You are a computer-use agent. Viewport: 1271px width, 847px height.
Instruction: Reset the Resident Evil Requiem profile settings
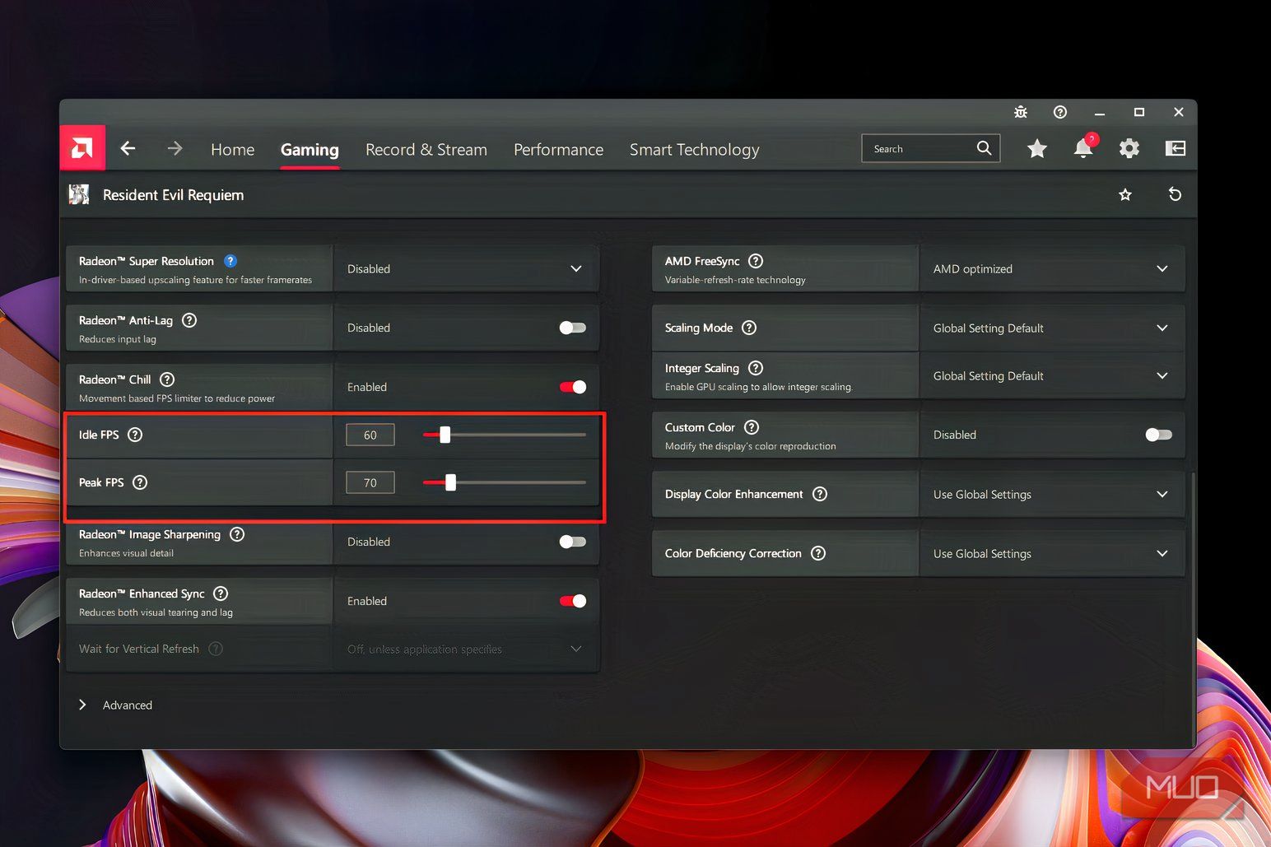coord(1175,195)
